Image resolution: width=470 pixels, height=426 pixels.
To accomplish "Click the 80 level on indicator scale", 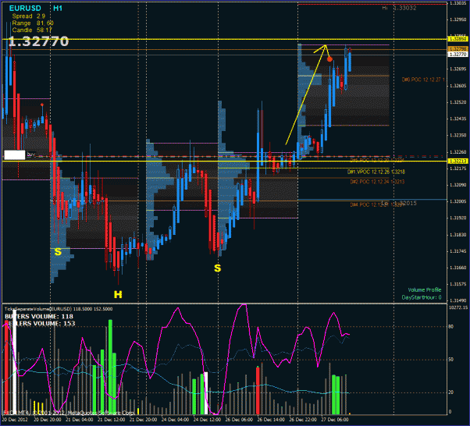I will click(451, 327).
